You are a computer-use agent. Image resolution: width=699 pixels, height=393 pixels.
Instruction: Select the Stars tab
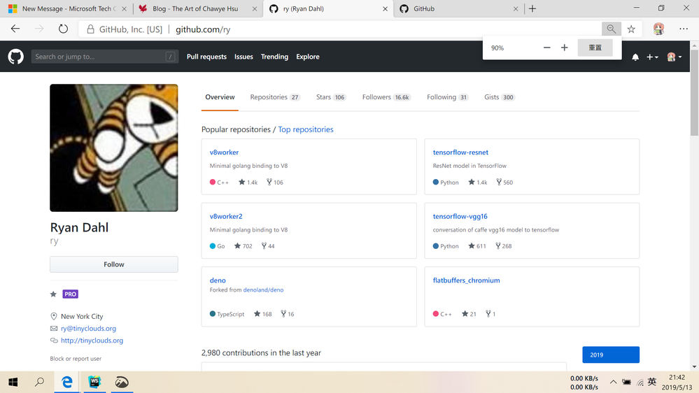tap(331, 97)
